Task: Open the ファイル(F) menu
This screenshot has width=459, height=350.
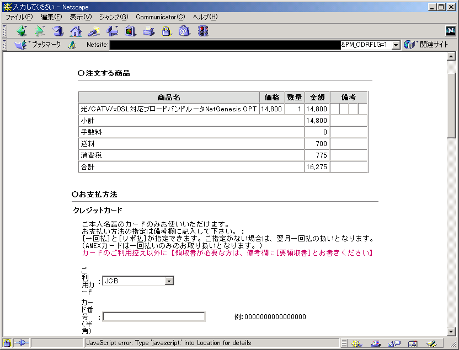Action: pyautogui.click(x=19, y=17)
